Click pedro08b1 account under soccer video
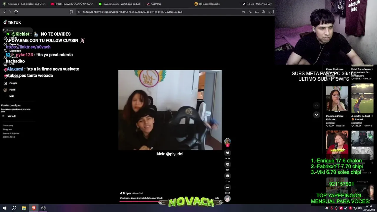This screenshot has width=377, height=212. click(x=356, y=123)
